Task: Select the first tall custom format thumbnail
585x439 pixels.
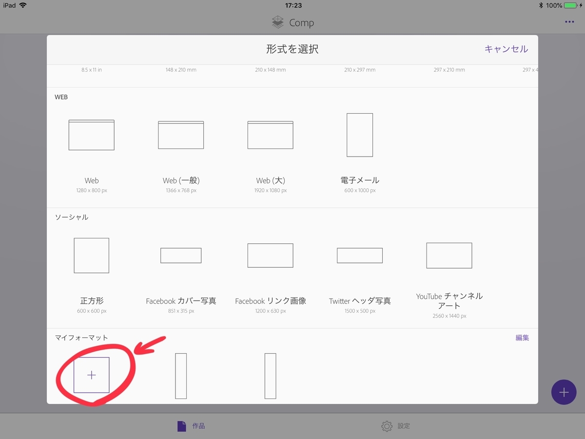Action: [x=181, y=375]
